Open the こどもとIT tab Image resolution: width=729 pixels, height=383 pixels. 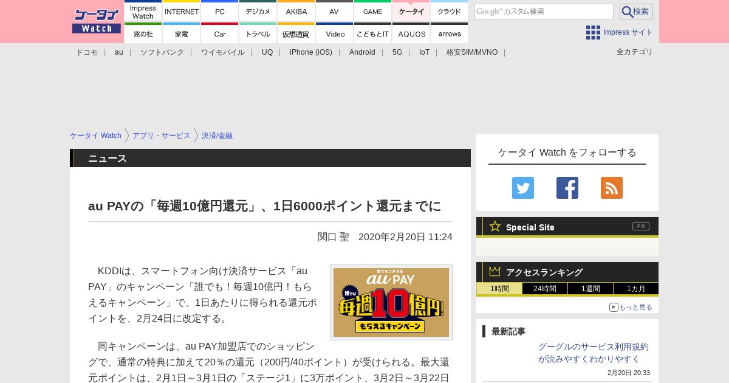pos(373,33)
